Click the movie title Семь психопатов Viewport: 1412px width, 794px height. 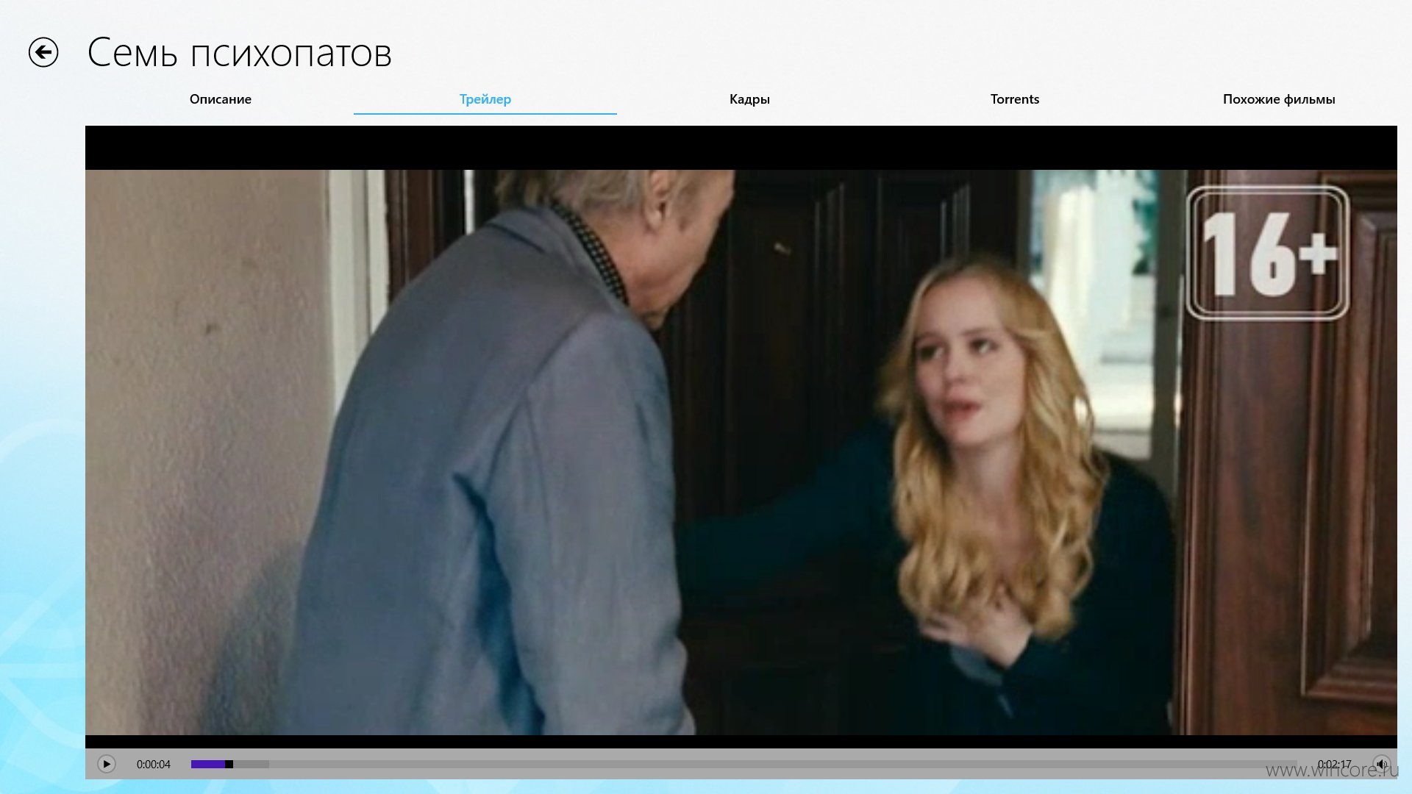[240, 53]
